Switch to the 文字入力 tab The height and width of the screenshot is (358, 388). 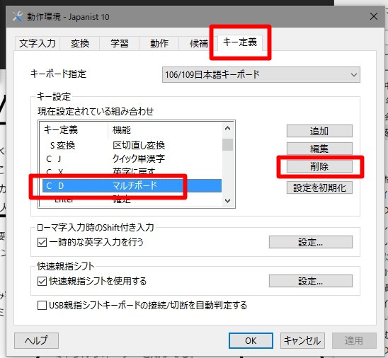[x=38, y=44]
